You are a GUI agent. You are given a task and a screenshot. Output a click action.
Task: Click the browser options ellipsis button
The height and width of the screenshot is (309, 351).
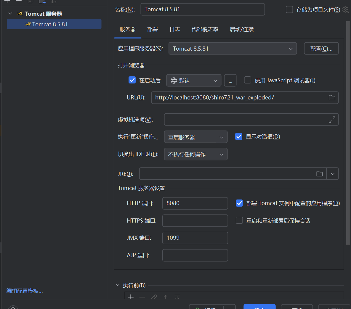point(230,81)
